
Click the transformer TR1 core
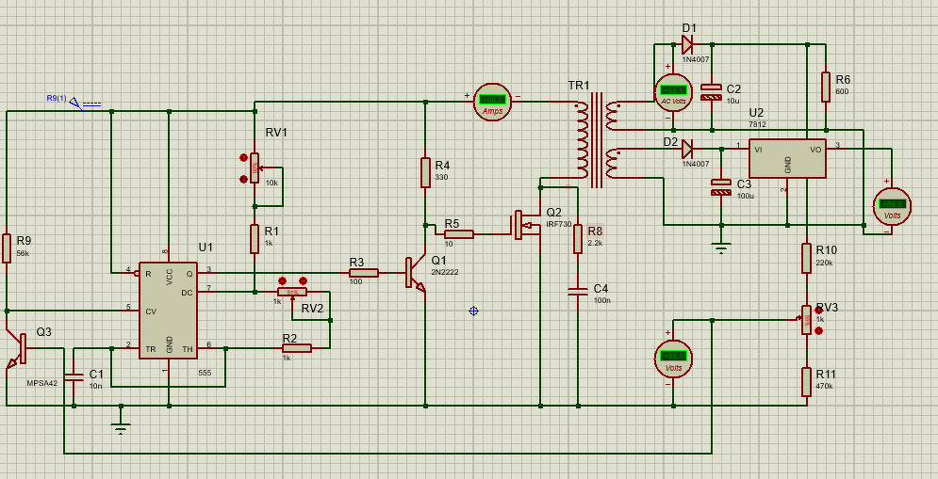tap(597, 140)
